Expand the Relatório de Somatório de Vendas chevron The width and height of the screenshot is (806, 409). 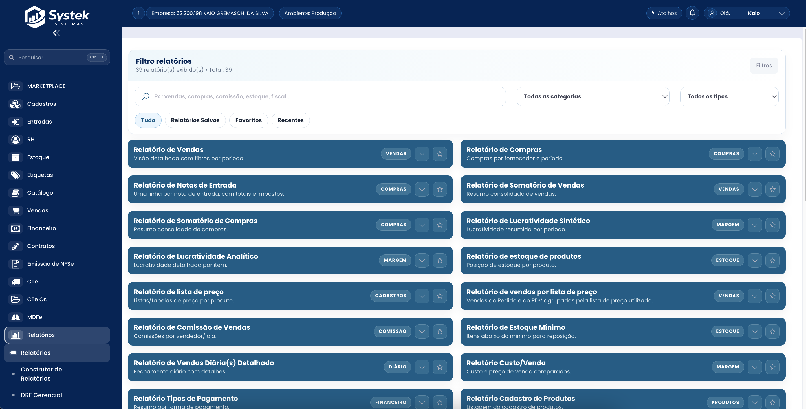coord(754,189)
